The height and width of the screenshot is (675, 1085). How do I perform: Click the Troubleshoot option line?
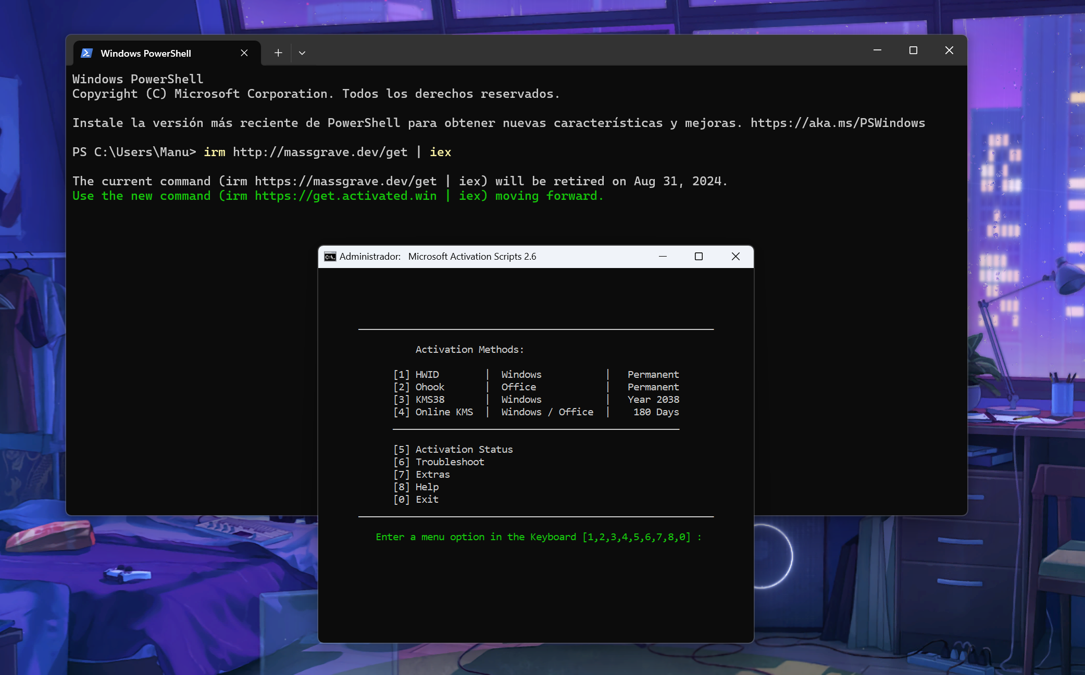pos(450,462)
